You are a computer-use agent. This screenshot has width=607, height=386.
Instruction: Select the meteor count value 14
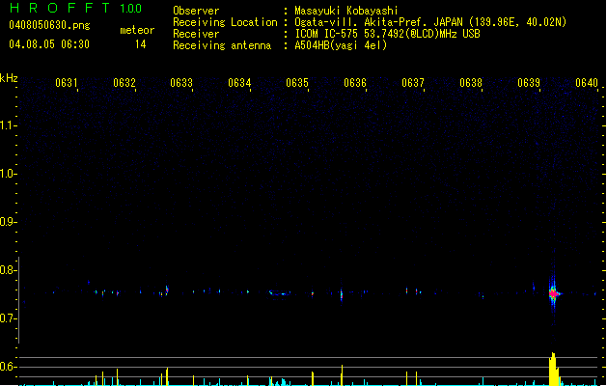[141, 44]
